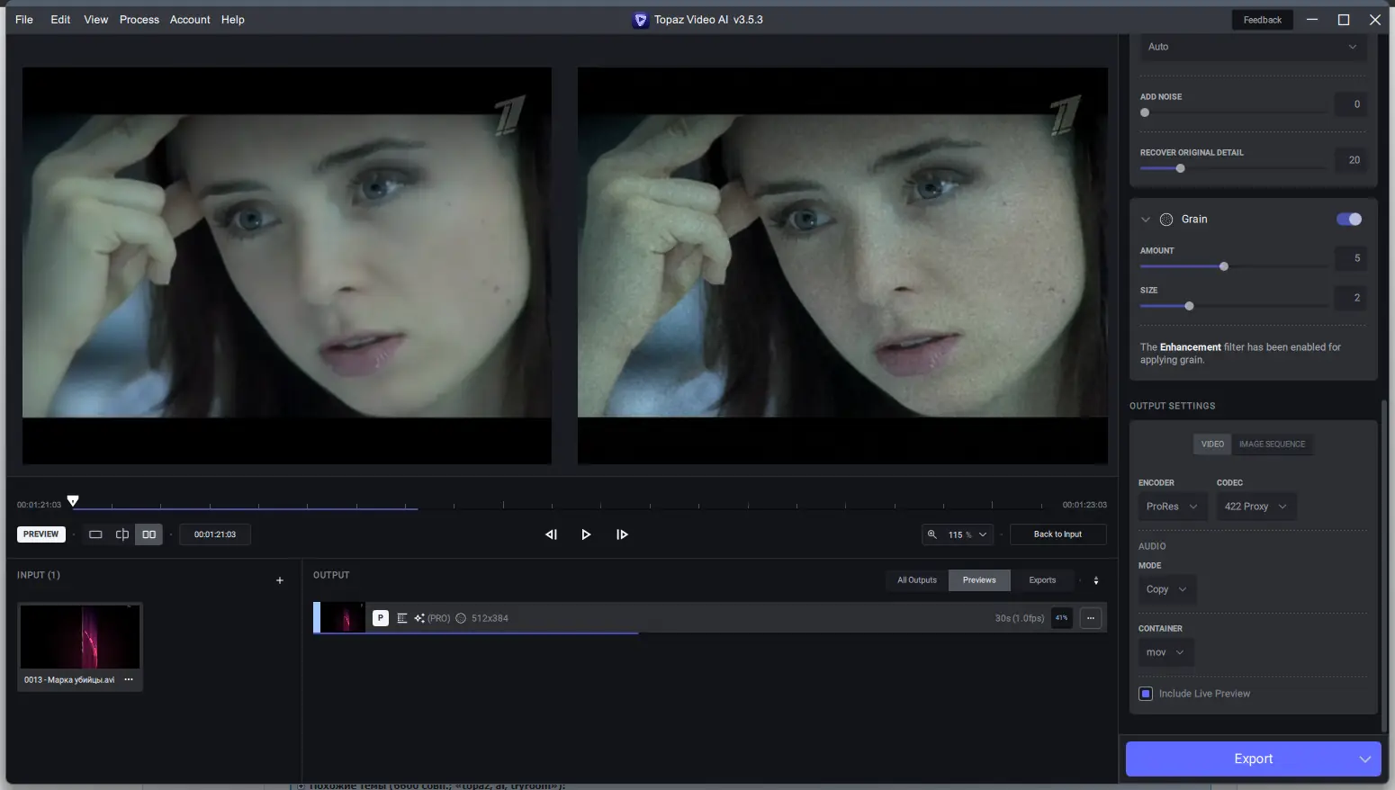The image size is (1395, 790).
Task: Open the ProRes encoder dropdown
Action: pos(1171,507)
